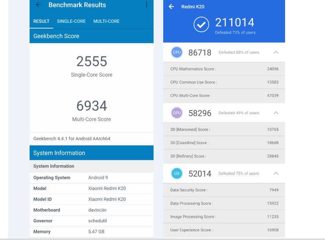
Task: Select the Operating System Android 9 row
Action: click(x=92, y=178)
